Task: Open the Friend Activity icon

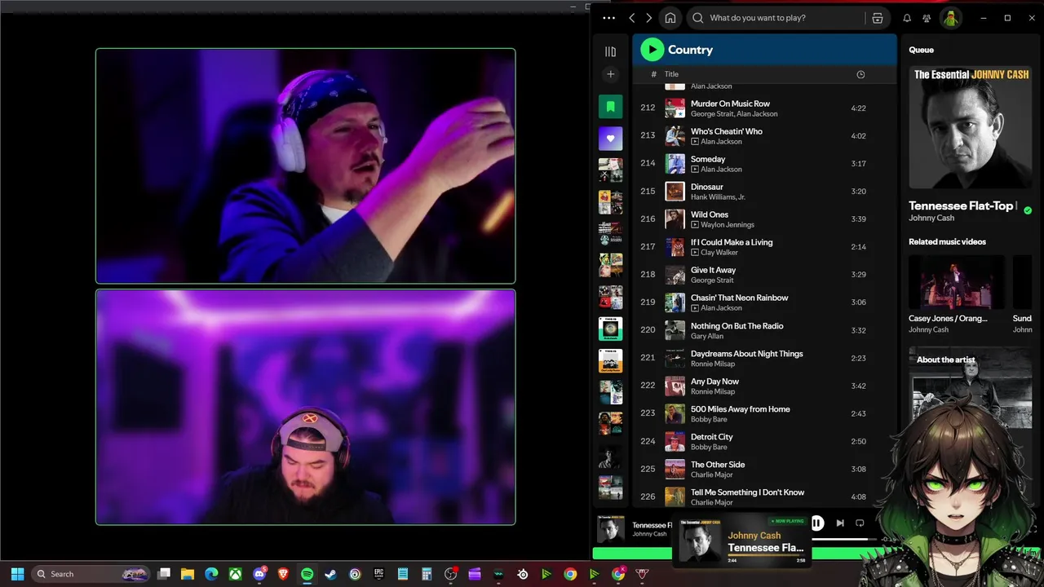Action: point(927,18)
